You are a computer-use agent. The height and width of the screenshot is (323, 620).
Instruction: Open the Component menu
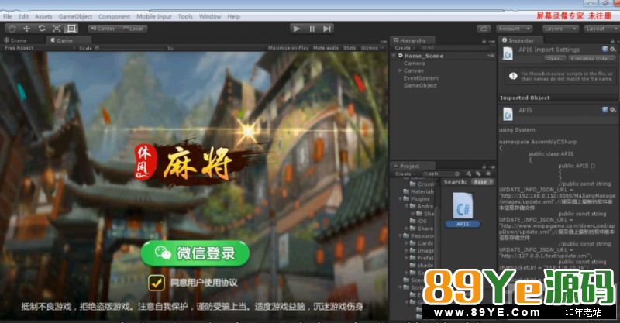point(114,16)
